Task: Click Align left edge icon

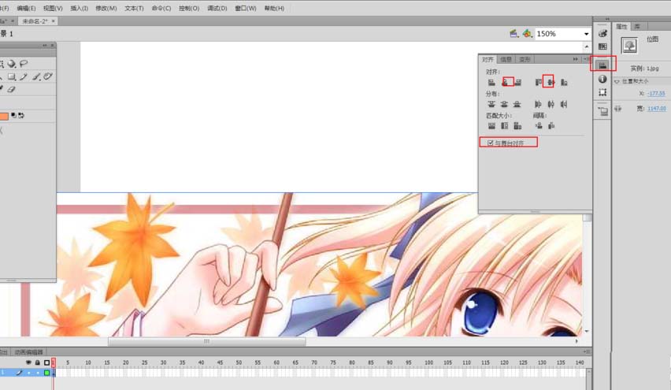Action: click(x=491, y=82)
